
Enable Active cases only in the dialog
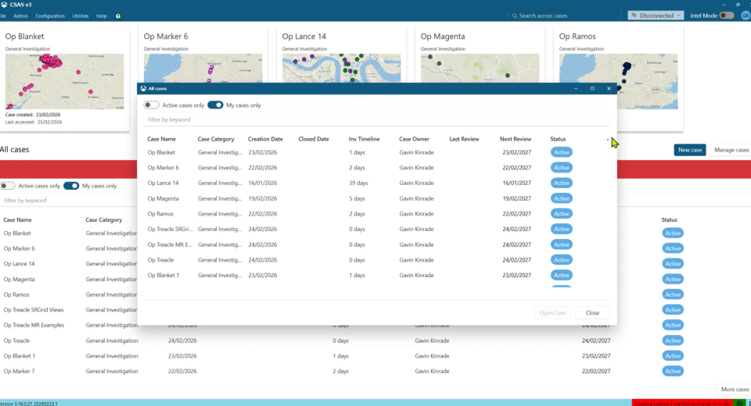(x=151, y=105)
